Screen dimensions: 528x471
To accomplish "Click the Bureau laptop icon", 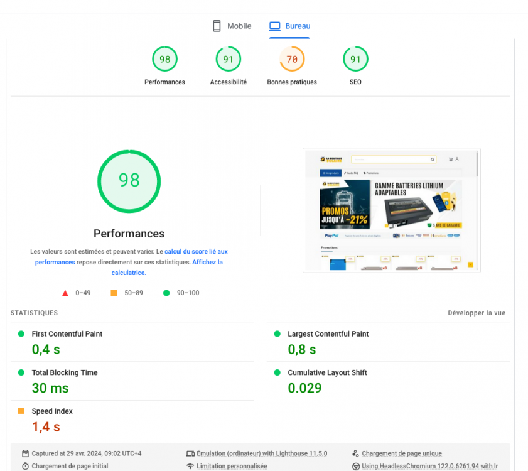I will (275, 26).
